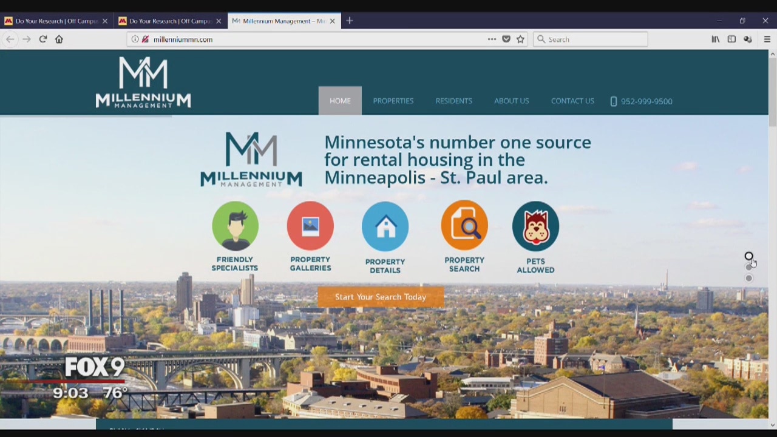
Task: Focus the Firefox Search input box
Action: click(595, 39)
